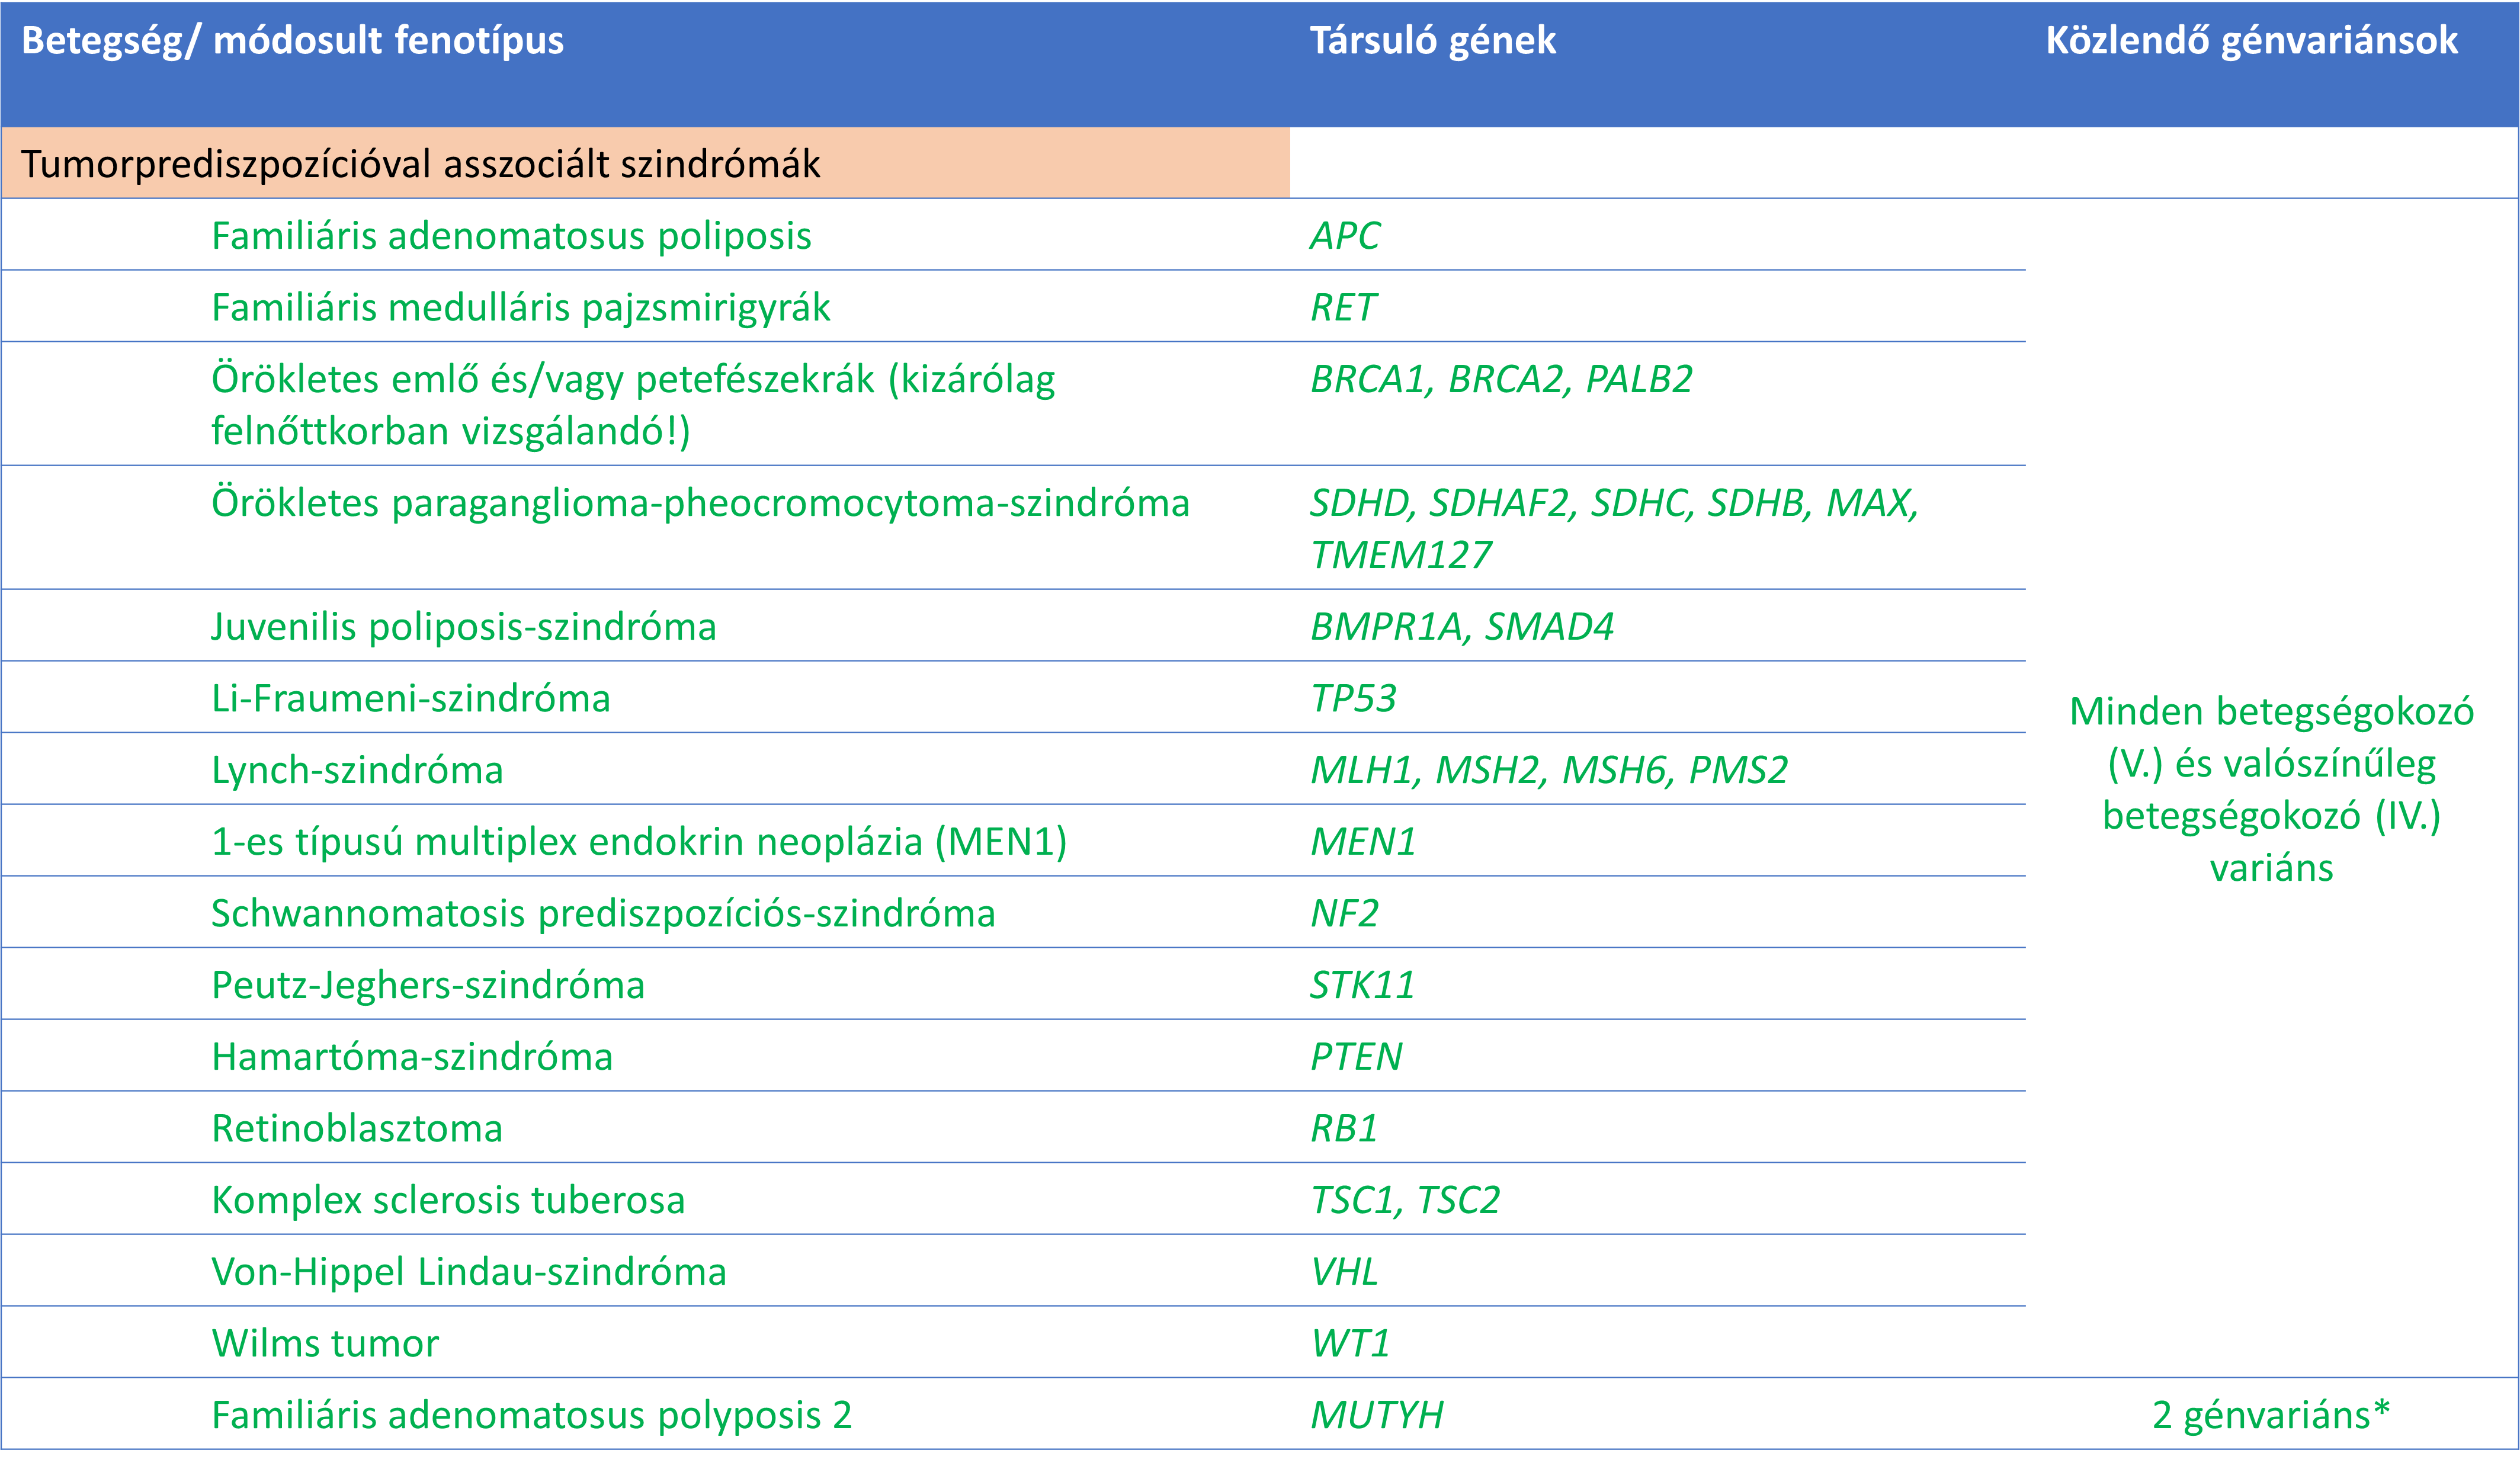Click the '2 génvariáns*' cell
Image resolution: width=2520 pixels, height=1466 pixels.
[x=2270, y=1415]
